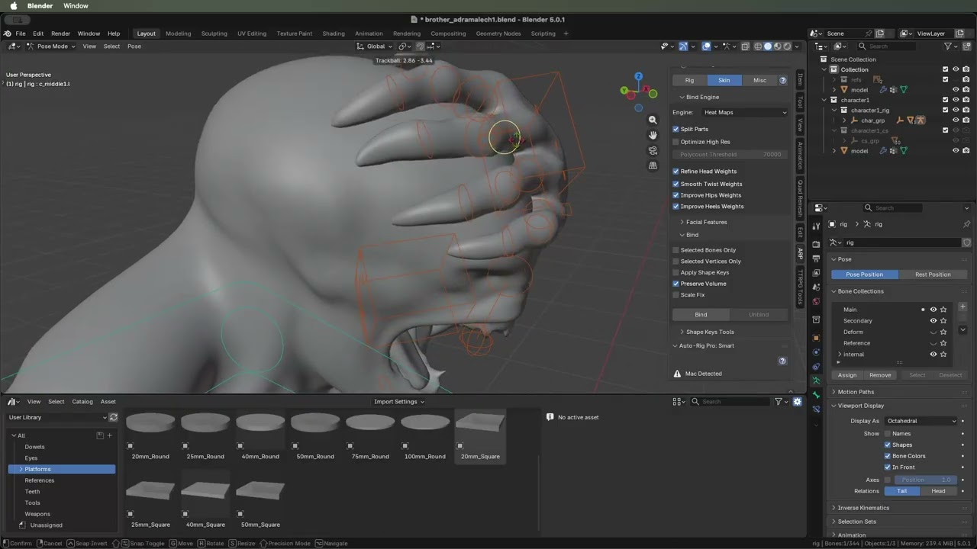The width and height of the screenshot is (977, 549).
Task: Switch to orthographic grid view icon
Action: point(653,165)
